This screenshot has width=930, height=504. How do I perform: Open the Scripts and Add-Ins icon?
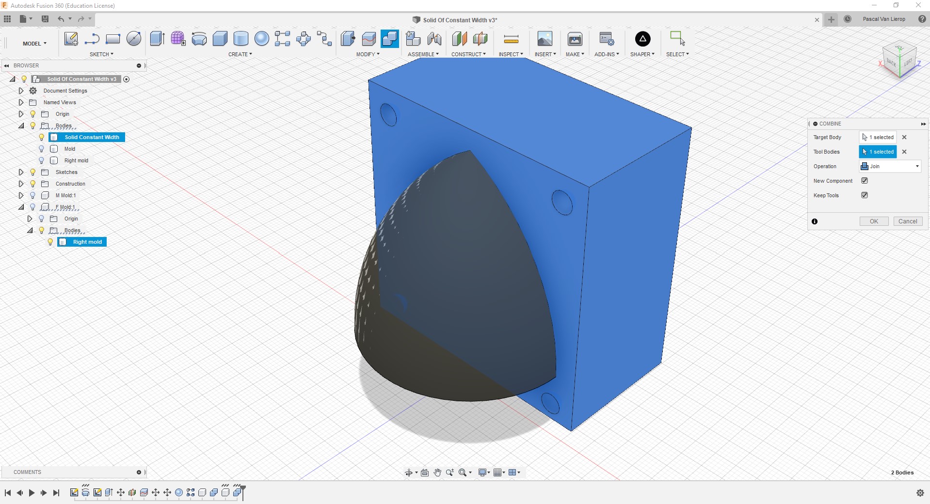coord(607,39)
